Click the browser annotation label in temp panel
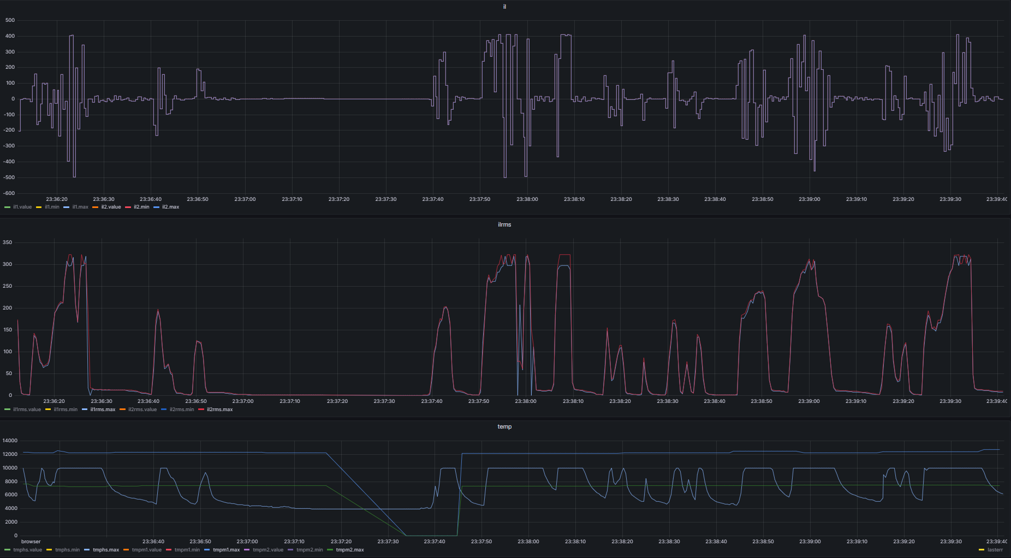 [x=31, y=542]
